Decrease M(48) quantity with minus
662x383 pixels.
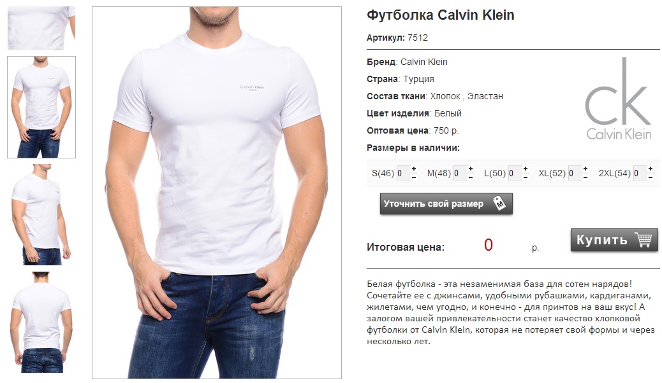point(471,178)
